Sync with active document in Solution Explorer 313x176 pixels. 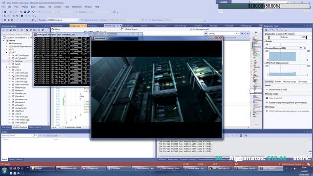(27, 30)
